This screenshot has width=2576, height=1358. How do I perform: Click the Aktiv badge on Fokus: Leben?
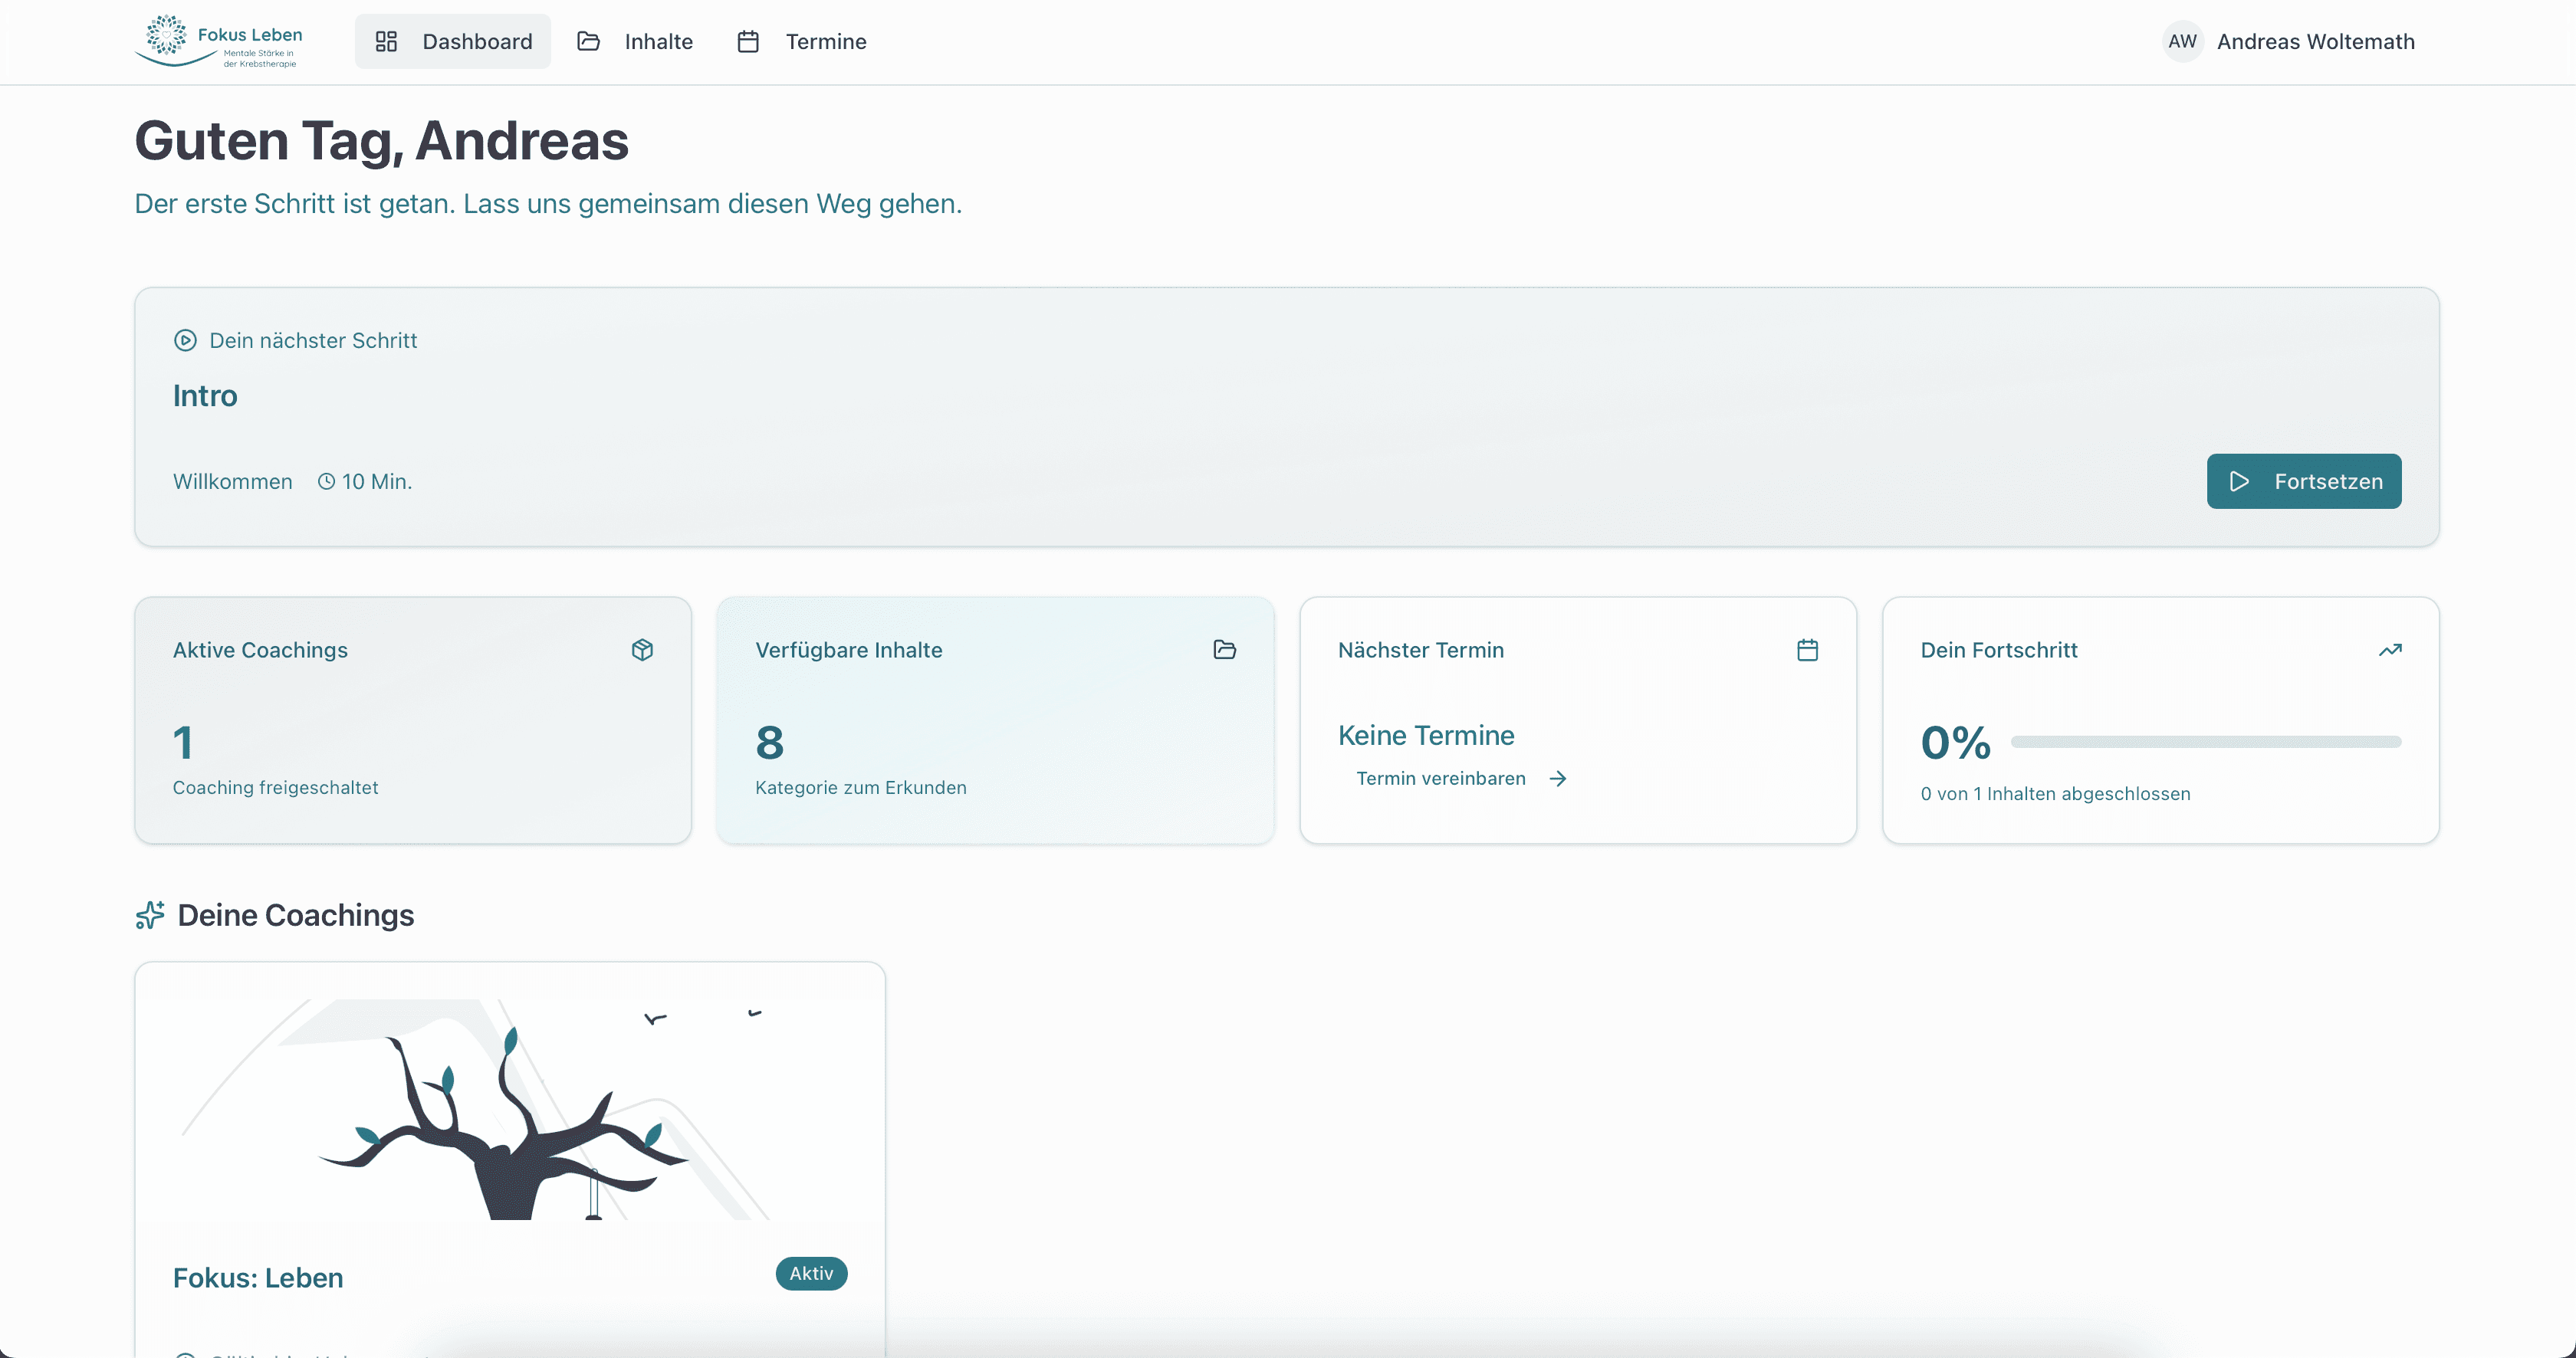811,1273
